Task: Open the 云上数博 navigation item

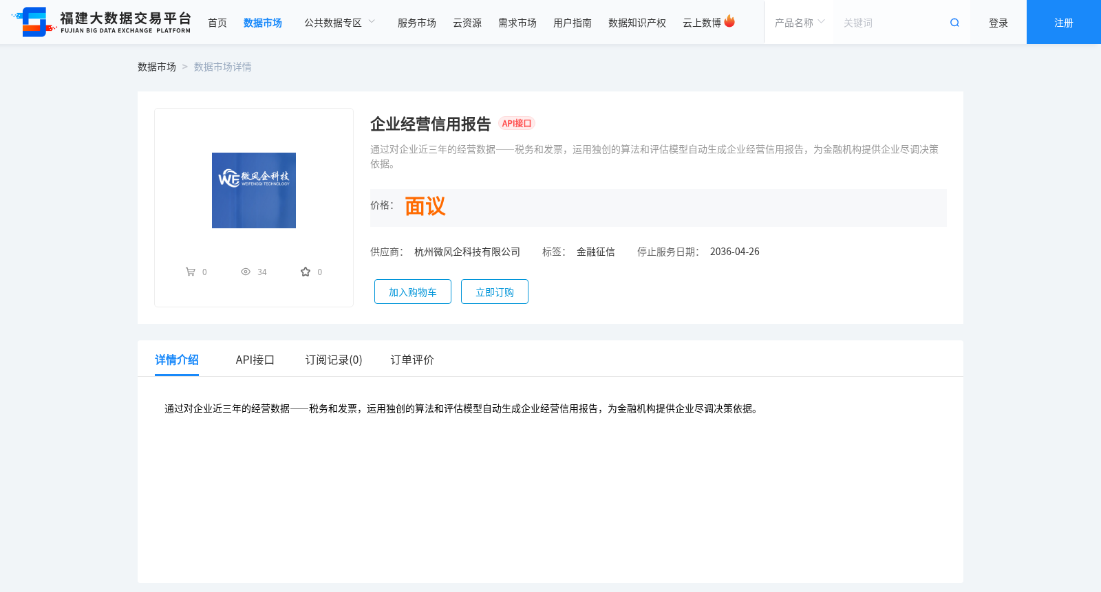Action: click(702, 23)
